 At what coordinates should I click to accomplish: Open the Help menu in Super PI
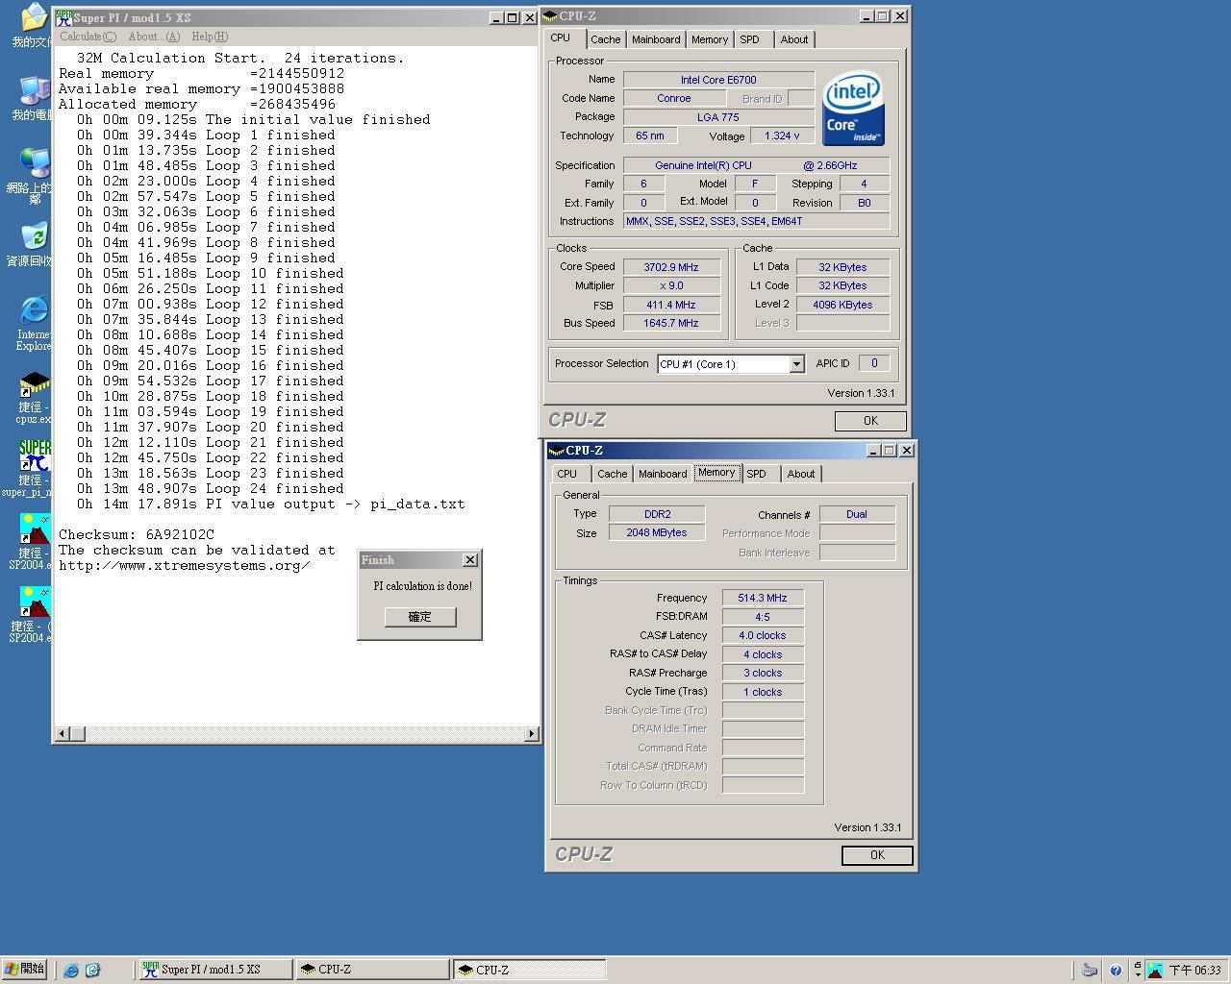pyautogui.click(x=210, y=37)
